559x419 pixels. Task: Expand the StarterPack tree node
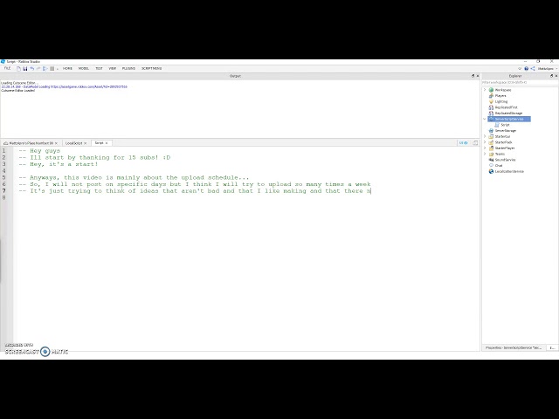[x=485, y=142]
